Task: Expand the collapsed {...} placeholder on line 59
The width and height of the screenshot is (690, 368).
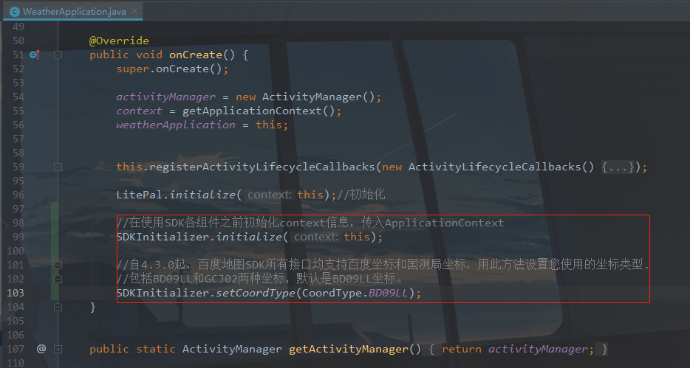Action: [618, 167]
